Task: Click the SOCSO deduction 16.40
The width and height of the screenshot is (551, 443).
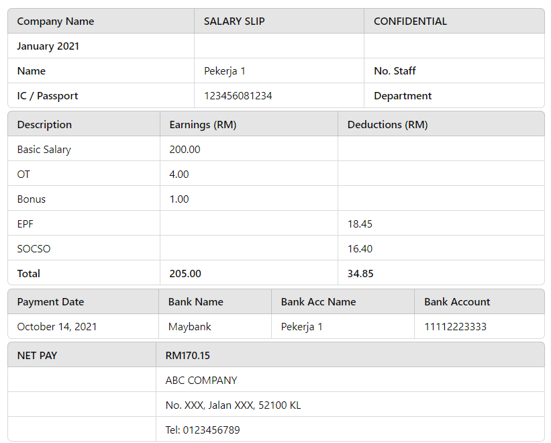Action: (x=360, y=249)
